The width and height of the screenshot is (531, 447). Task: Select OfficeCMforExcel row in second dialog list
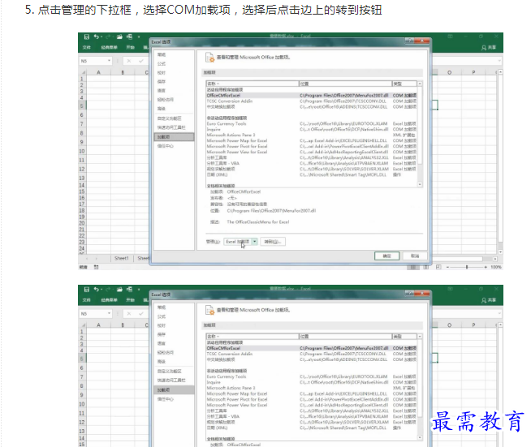pos(311,348)
